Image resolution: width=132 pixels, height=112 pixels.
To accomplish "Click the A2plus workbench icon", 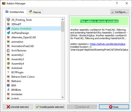I will 8,29.
